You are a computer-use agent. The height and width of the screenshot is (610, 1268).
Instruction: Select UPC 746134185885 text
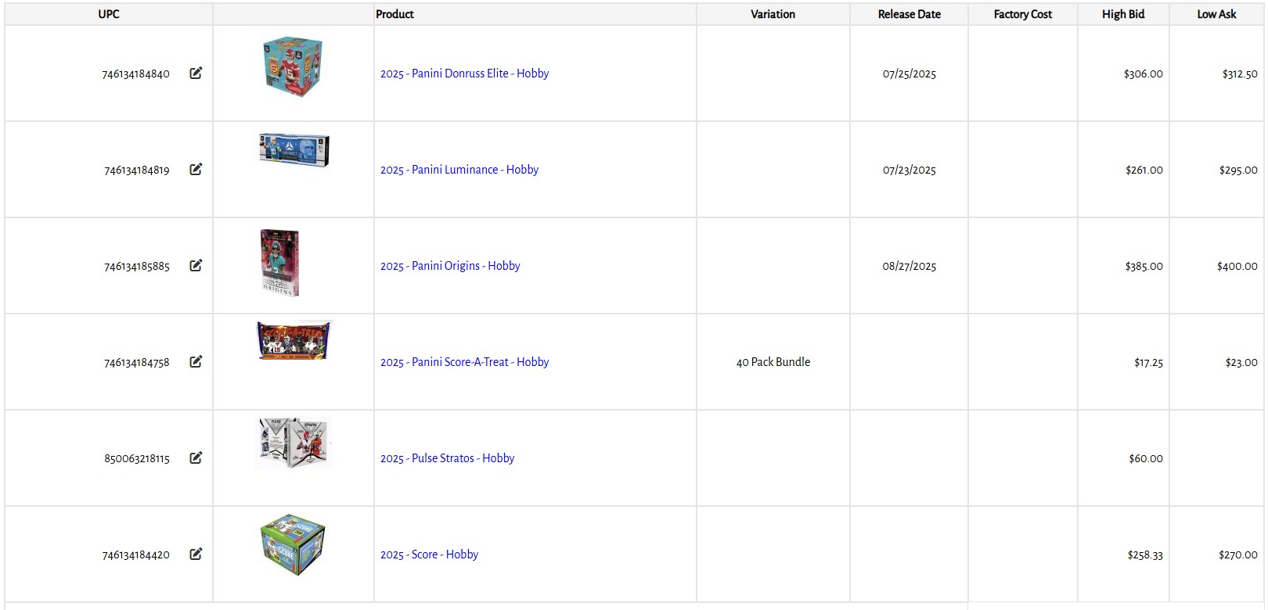136,267
